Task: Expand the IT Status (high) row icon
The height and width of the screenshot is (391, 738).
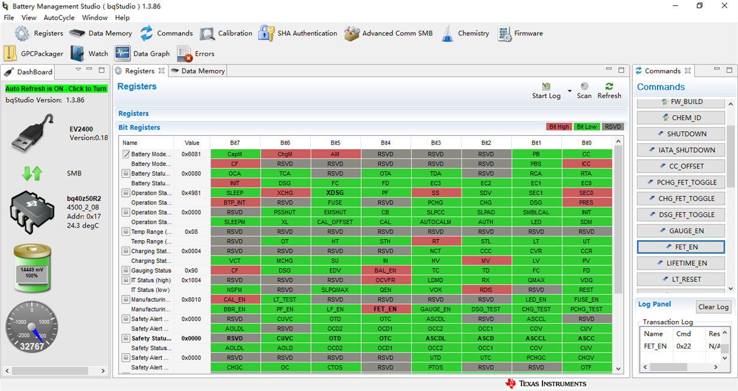Action: coord(126,280)
